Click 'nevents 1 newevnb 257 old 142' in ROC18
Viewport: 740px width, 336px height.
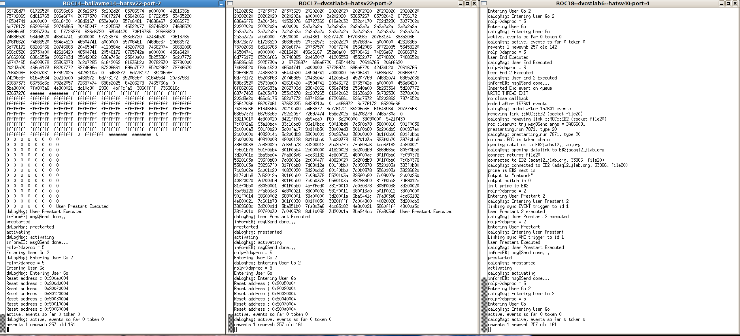click(522, 47)
